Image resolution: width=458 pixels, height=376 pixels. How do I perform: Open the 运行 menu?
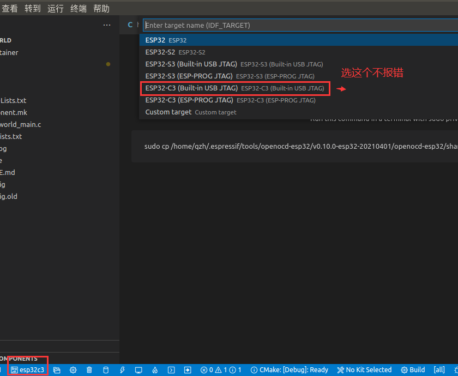(55, 9)
